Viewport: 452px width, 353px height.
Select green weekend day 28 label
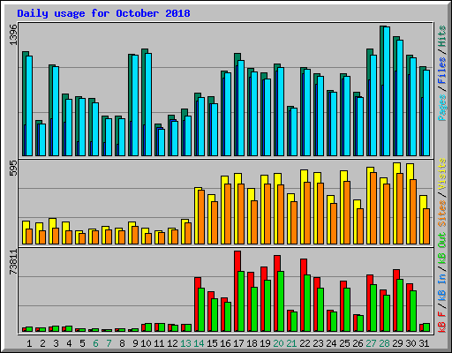[384, 343]
